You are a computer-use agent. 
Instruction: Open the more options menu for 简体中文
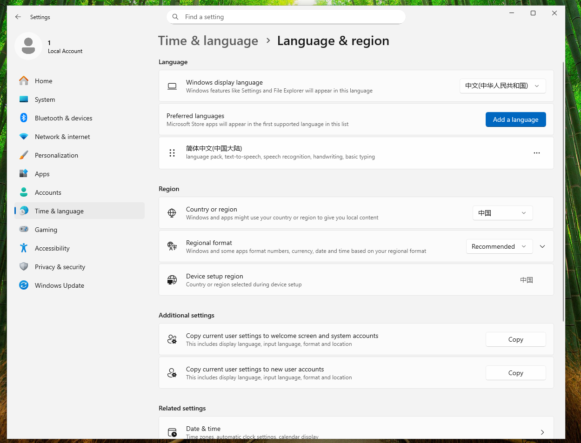click(x=537, y=153)
